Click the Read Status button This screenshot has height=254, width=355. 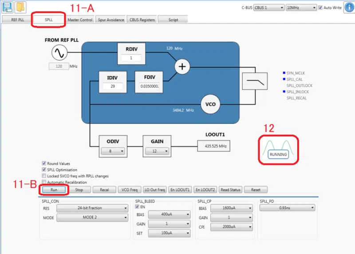pyautogui.click(x=230, y=190)
